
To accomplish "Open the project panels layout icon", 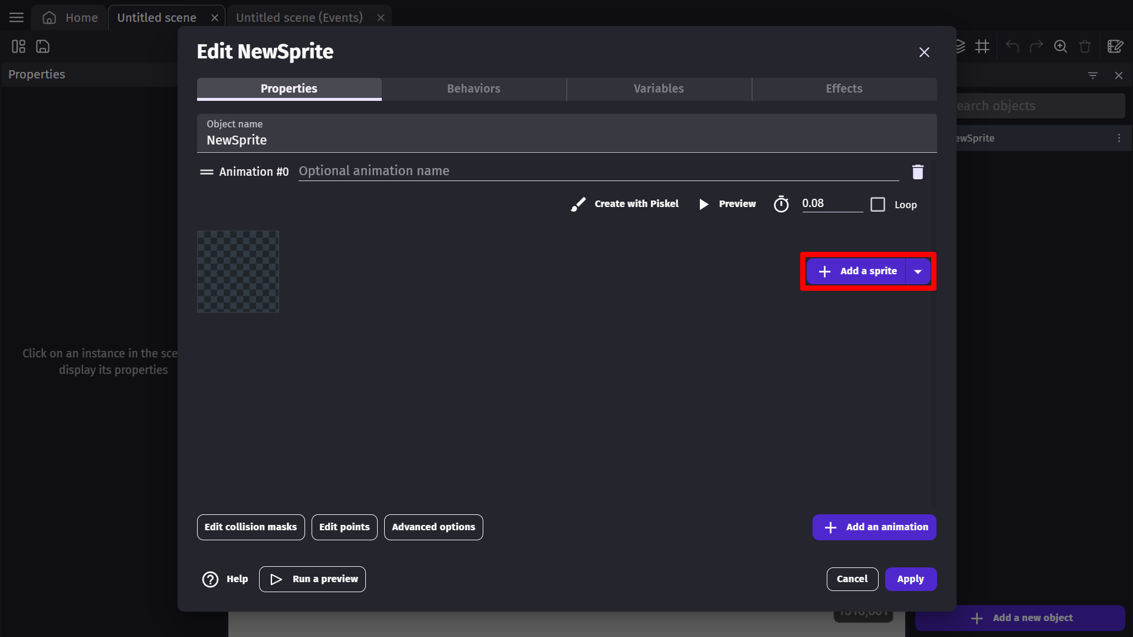I will click(x=19, y=47).
